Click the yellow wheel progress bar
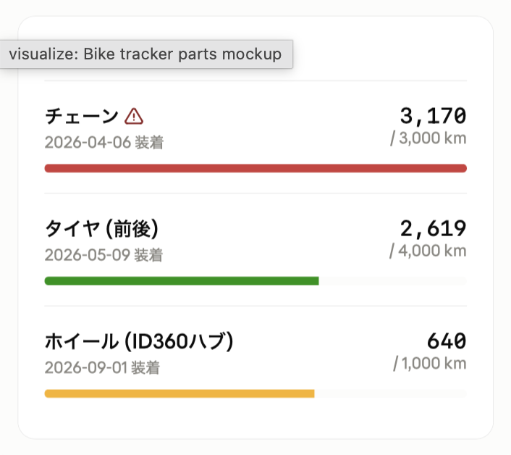 180,393
